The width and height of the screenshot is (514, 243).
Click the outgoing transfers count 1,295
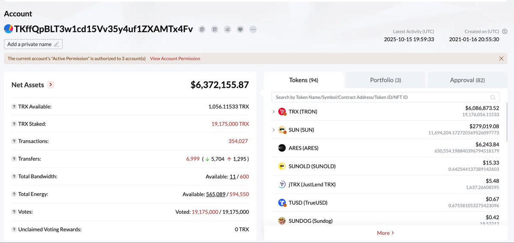(240, 159)
